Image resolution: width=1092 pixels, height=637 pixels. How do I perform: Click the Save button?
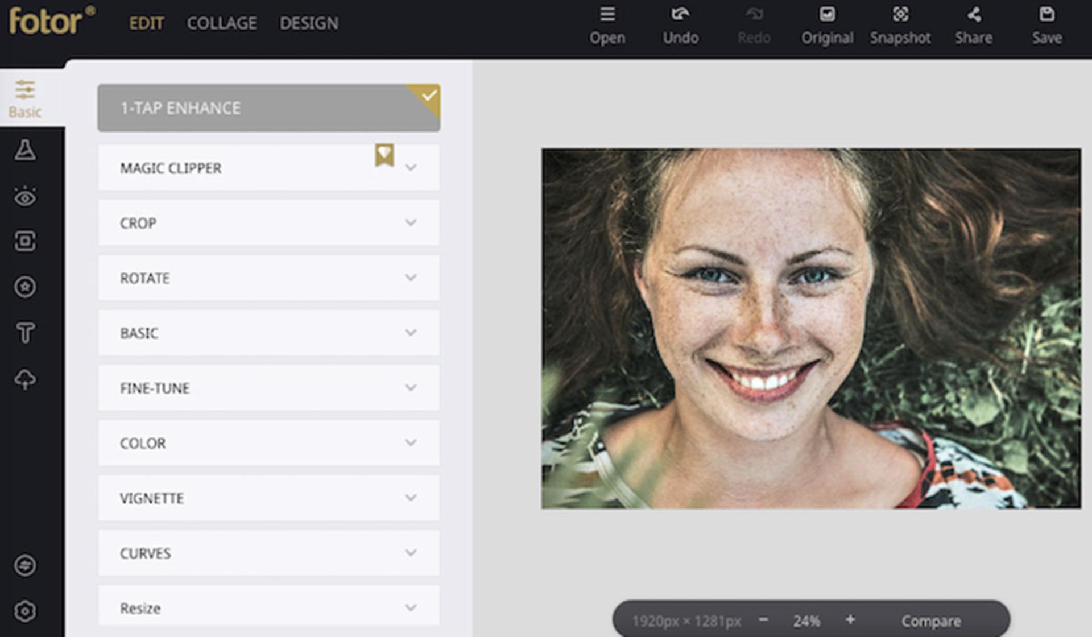tap(1046, 26)
